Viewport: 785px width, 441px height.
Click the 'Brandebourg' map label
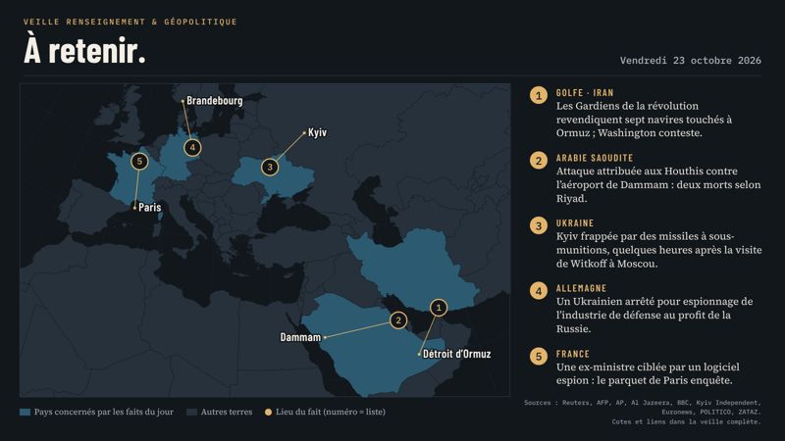click(214, 101)
